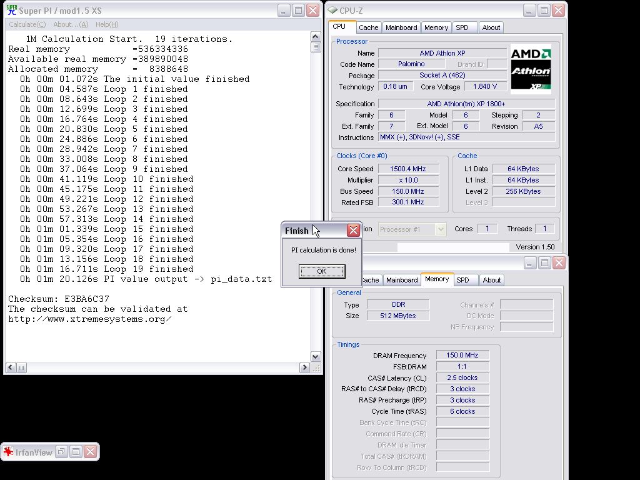Click the IrfanView red cat icon
The image size is (640, 480).
point(8,452)
